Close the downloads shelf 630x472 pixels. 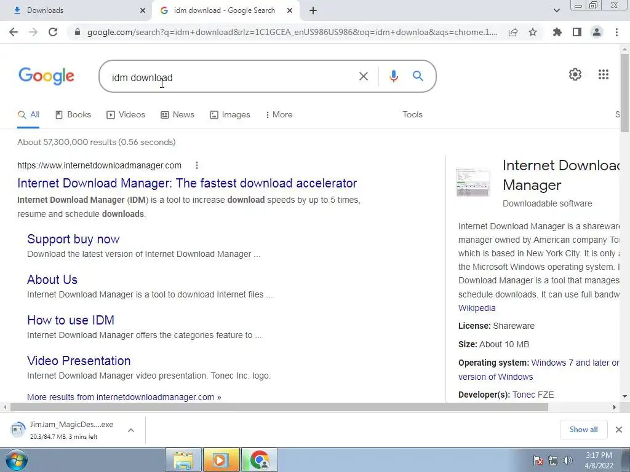(x=619, y=430)
